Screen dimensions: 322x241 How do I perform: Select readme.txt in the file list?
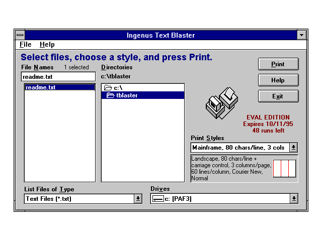pyautogui.click(x=41, y=87)
